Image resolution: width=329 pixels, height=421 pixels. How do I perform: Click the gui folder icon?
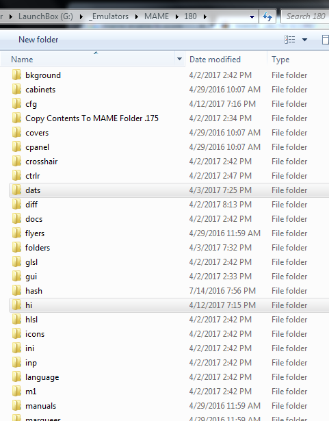16,276
